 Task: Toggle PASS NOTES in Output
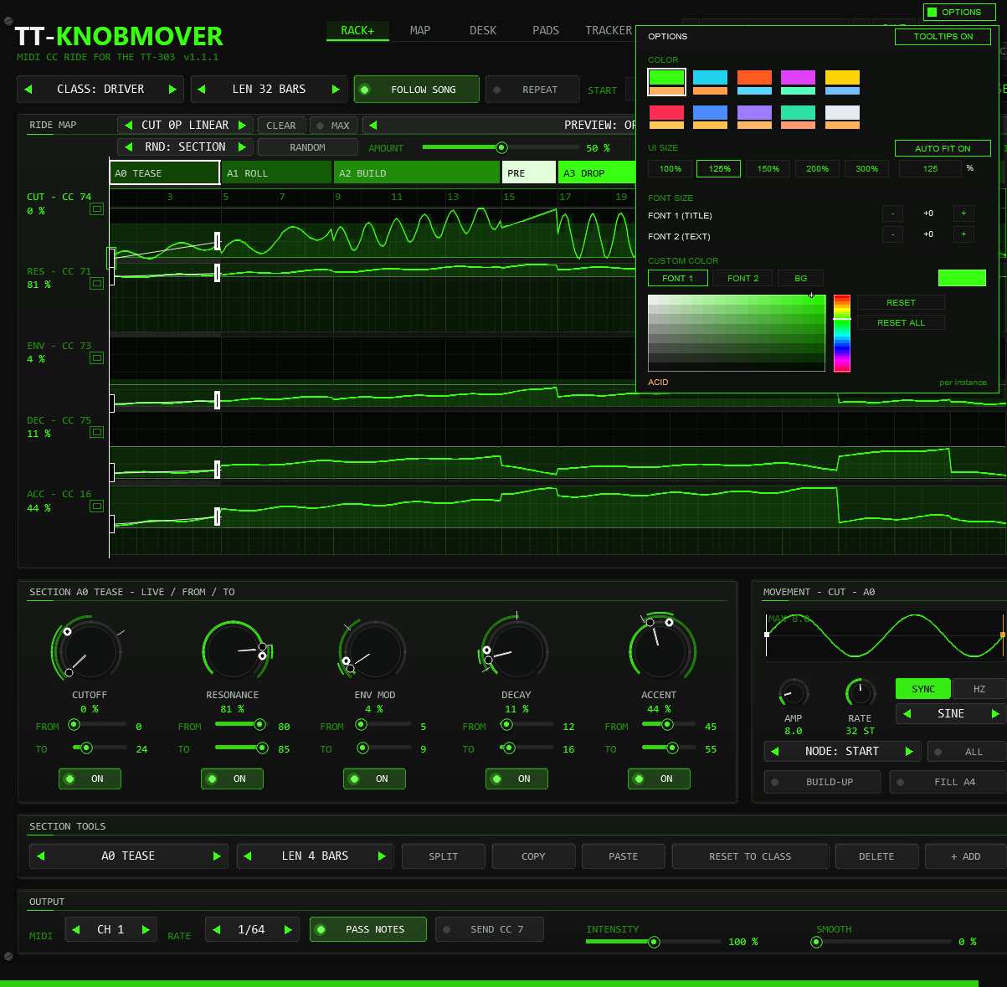pyautogui.click(x=368, y=929)
